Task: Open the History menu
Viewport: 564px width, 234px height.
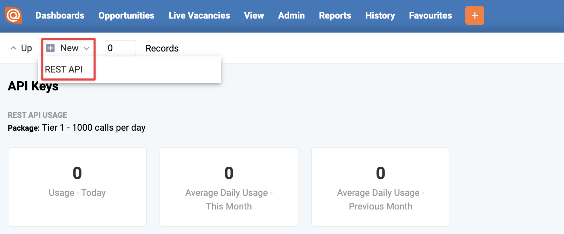Action: (380, 15)
